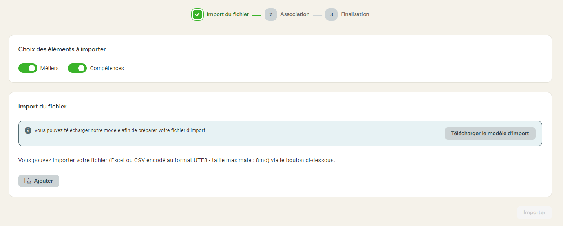Screen dimensions: 563x226
Task: Go to the Import du fichier step label
Action: pos(228,14)
